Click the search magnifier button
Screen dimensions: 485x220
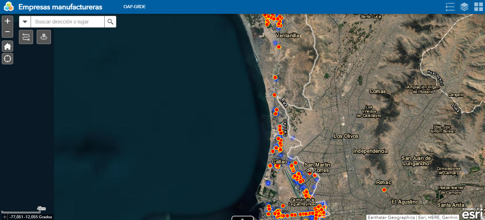click(x=110, y=22)
